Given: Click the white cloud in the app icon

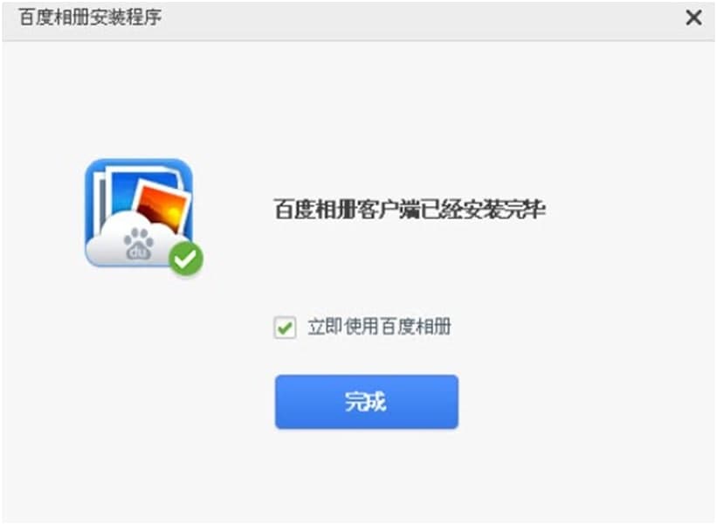Looking at the screenshot, I should pos(133,238).
